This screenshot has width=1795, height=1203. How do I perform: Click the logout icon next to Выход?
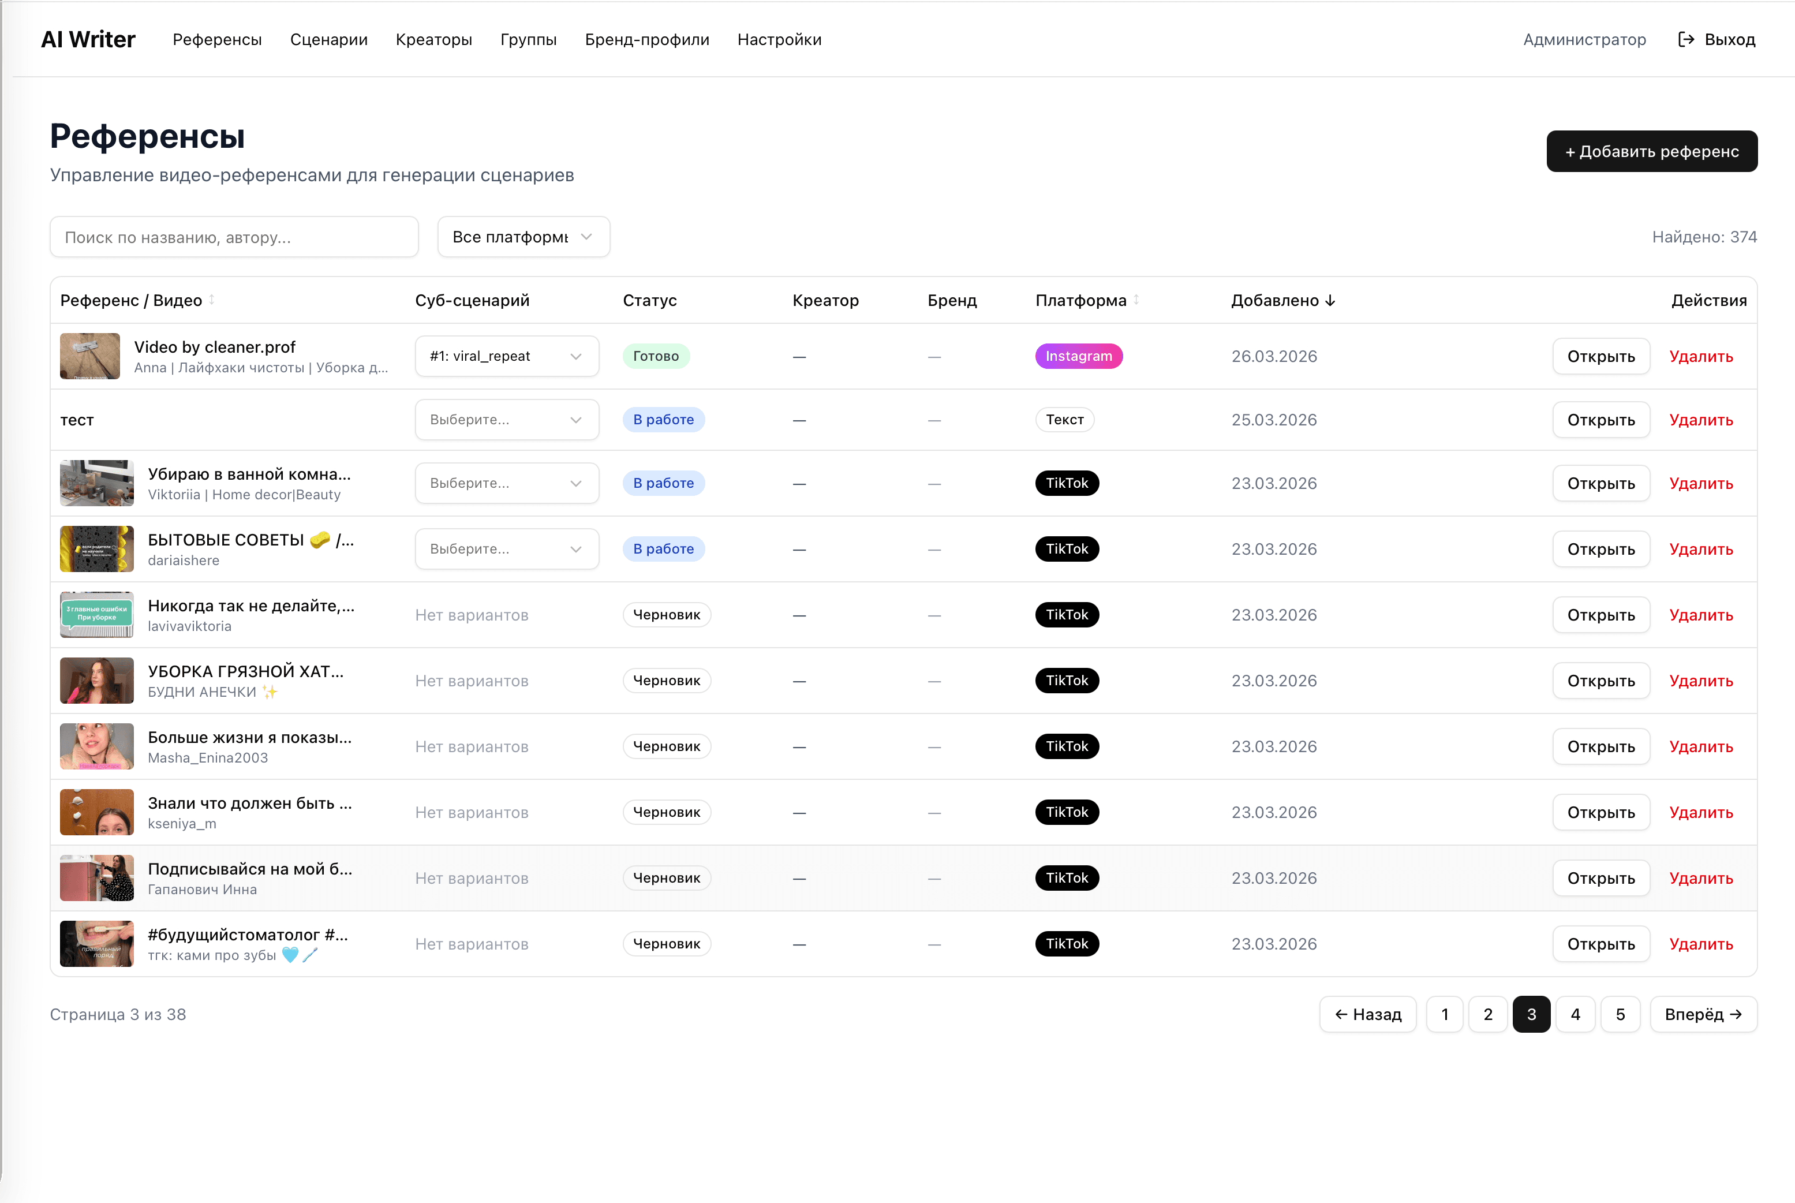[x=1685, y=39]
